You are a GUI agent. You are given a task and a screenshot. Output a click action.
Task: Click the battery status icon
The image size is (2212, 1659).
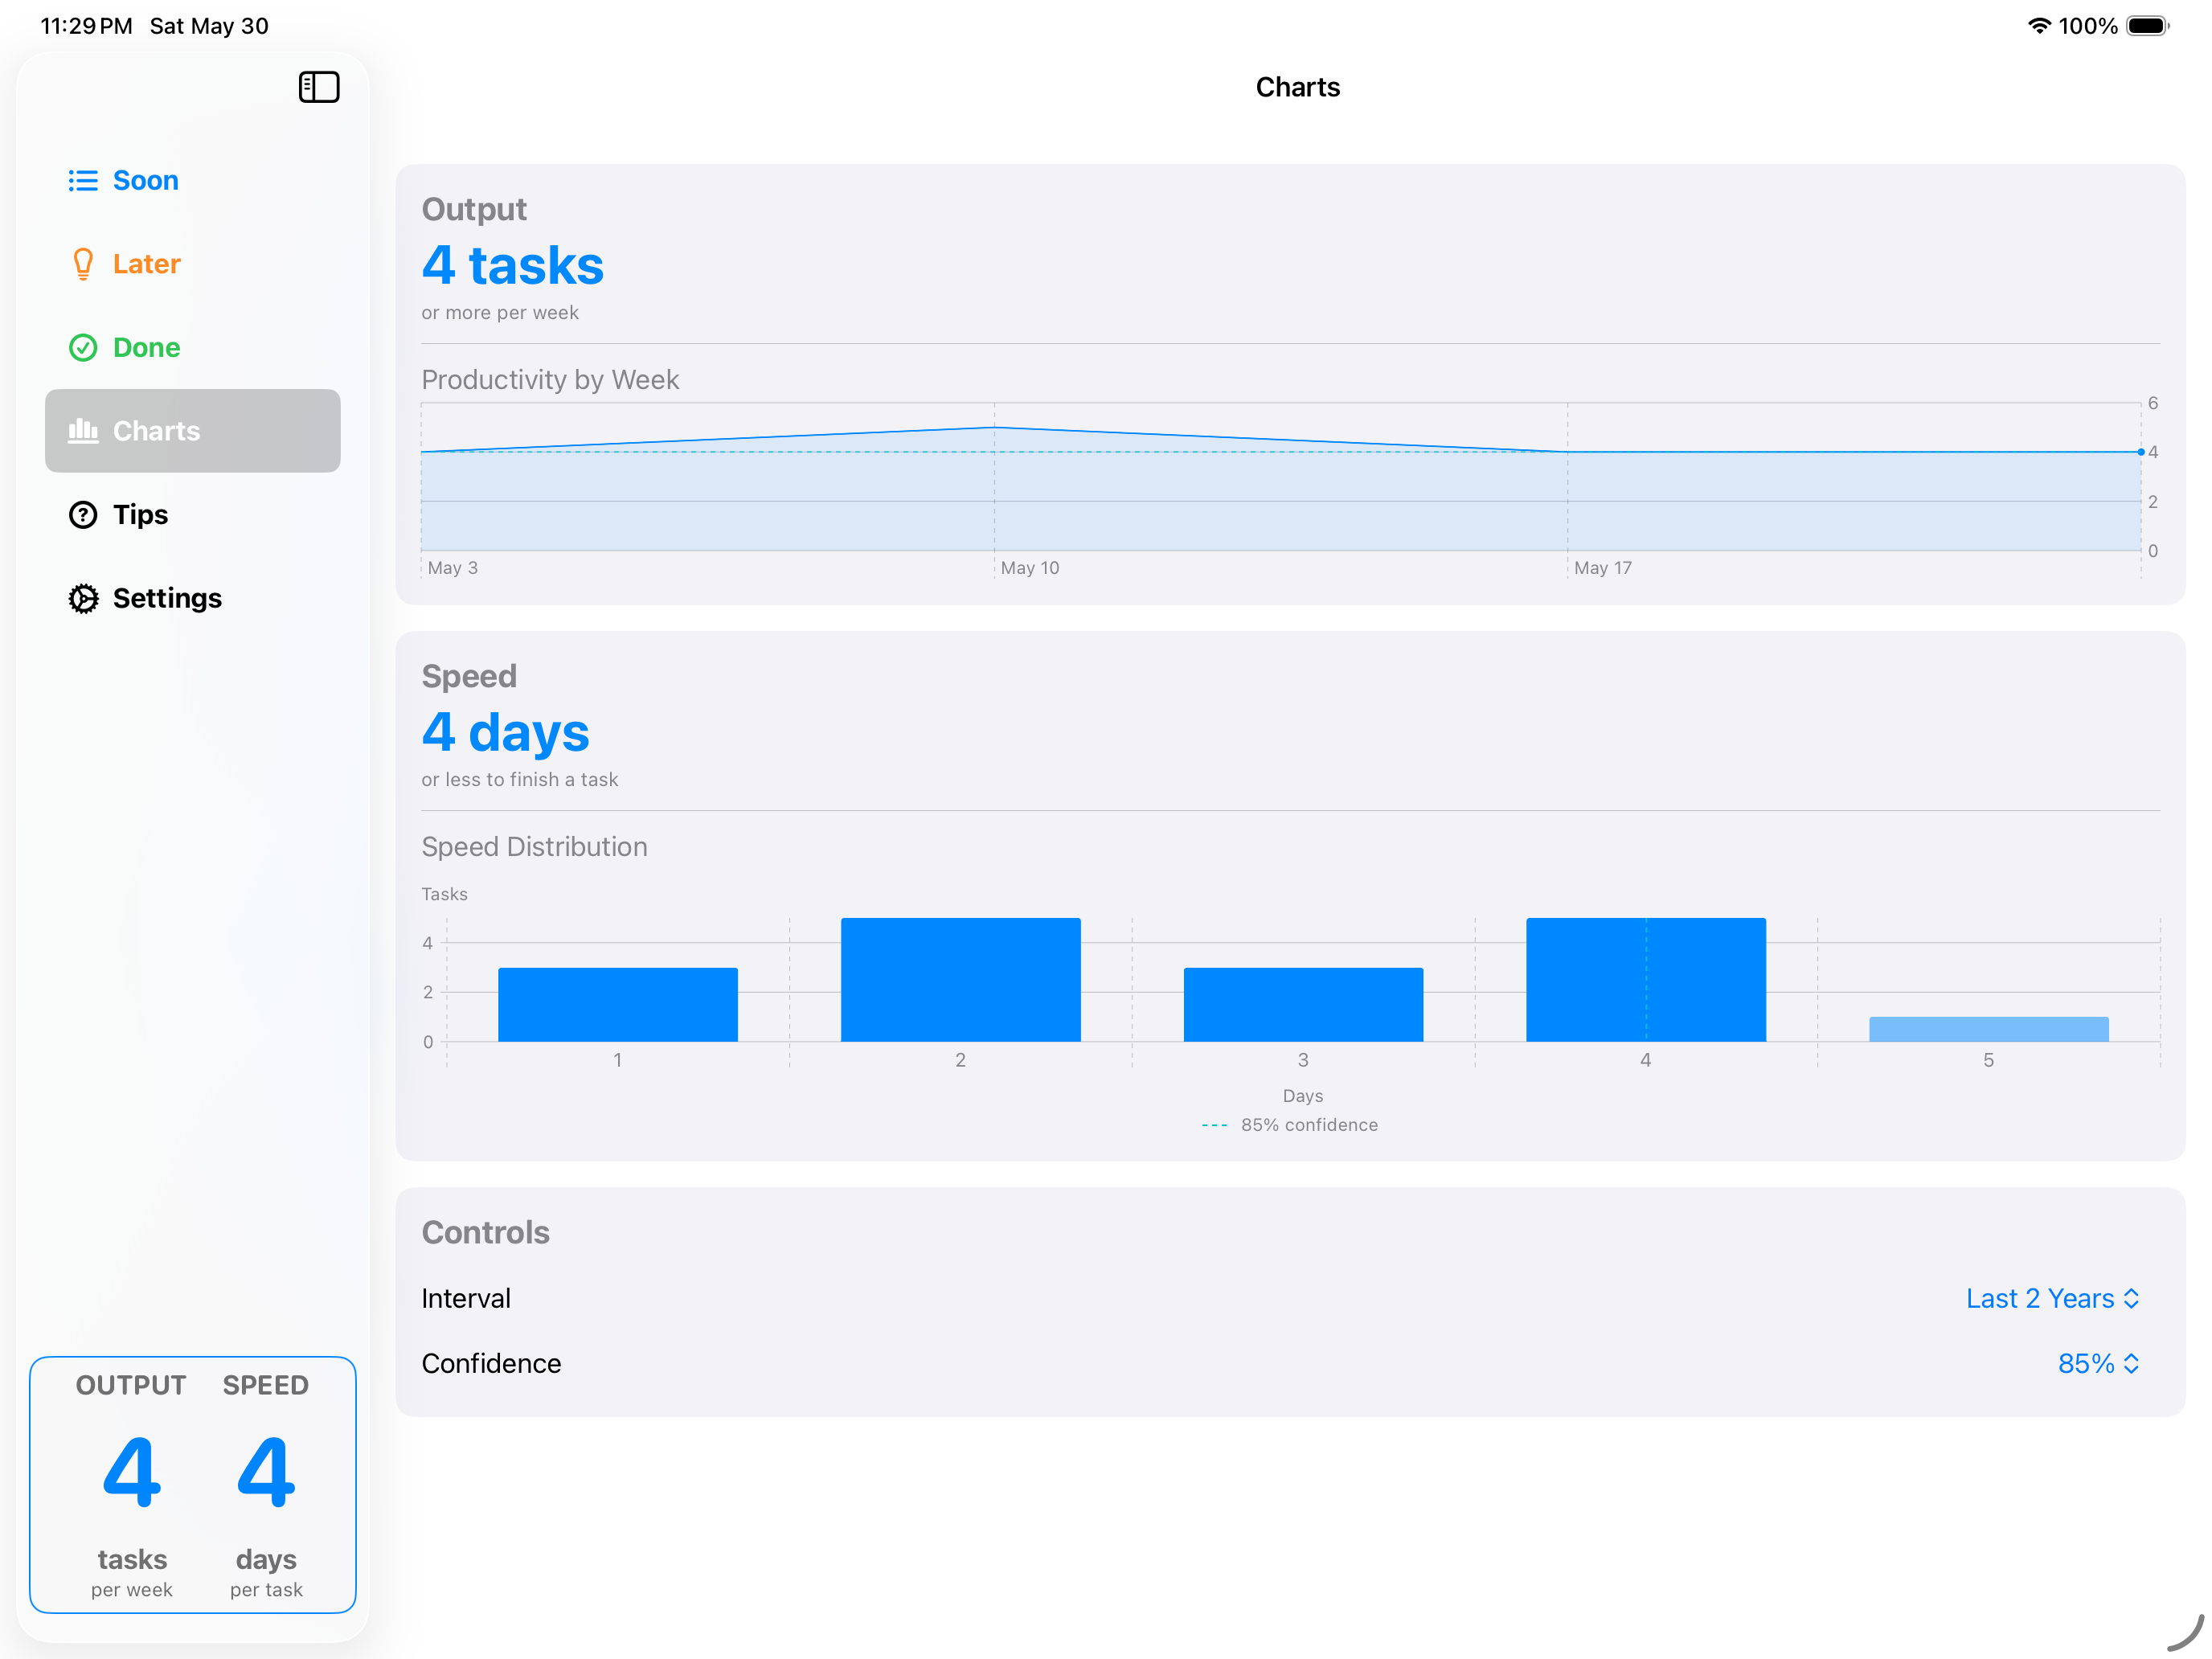[2147, 26]
